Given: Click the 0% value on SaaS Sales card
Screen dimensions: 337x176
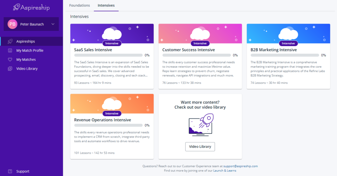Looking at the screenshot, I should [x=147, y=55].
